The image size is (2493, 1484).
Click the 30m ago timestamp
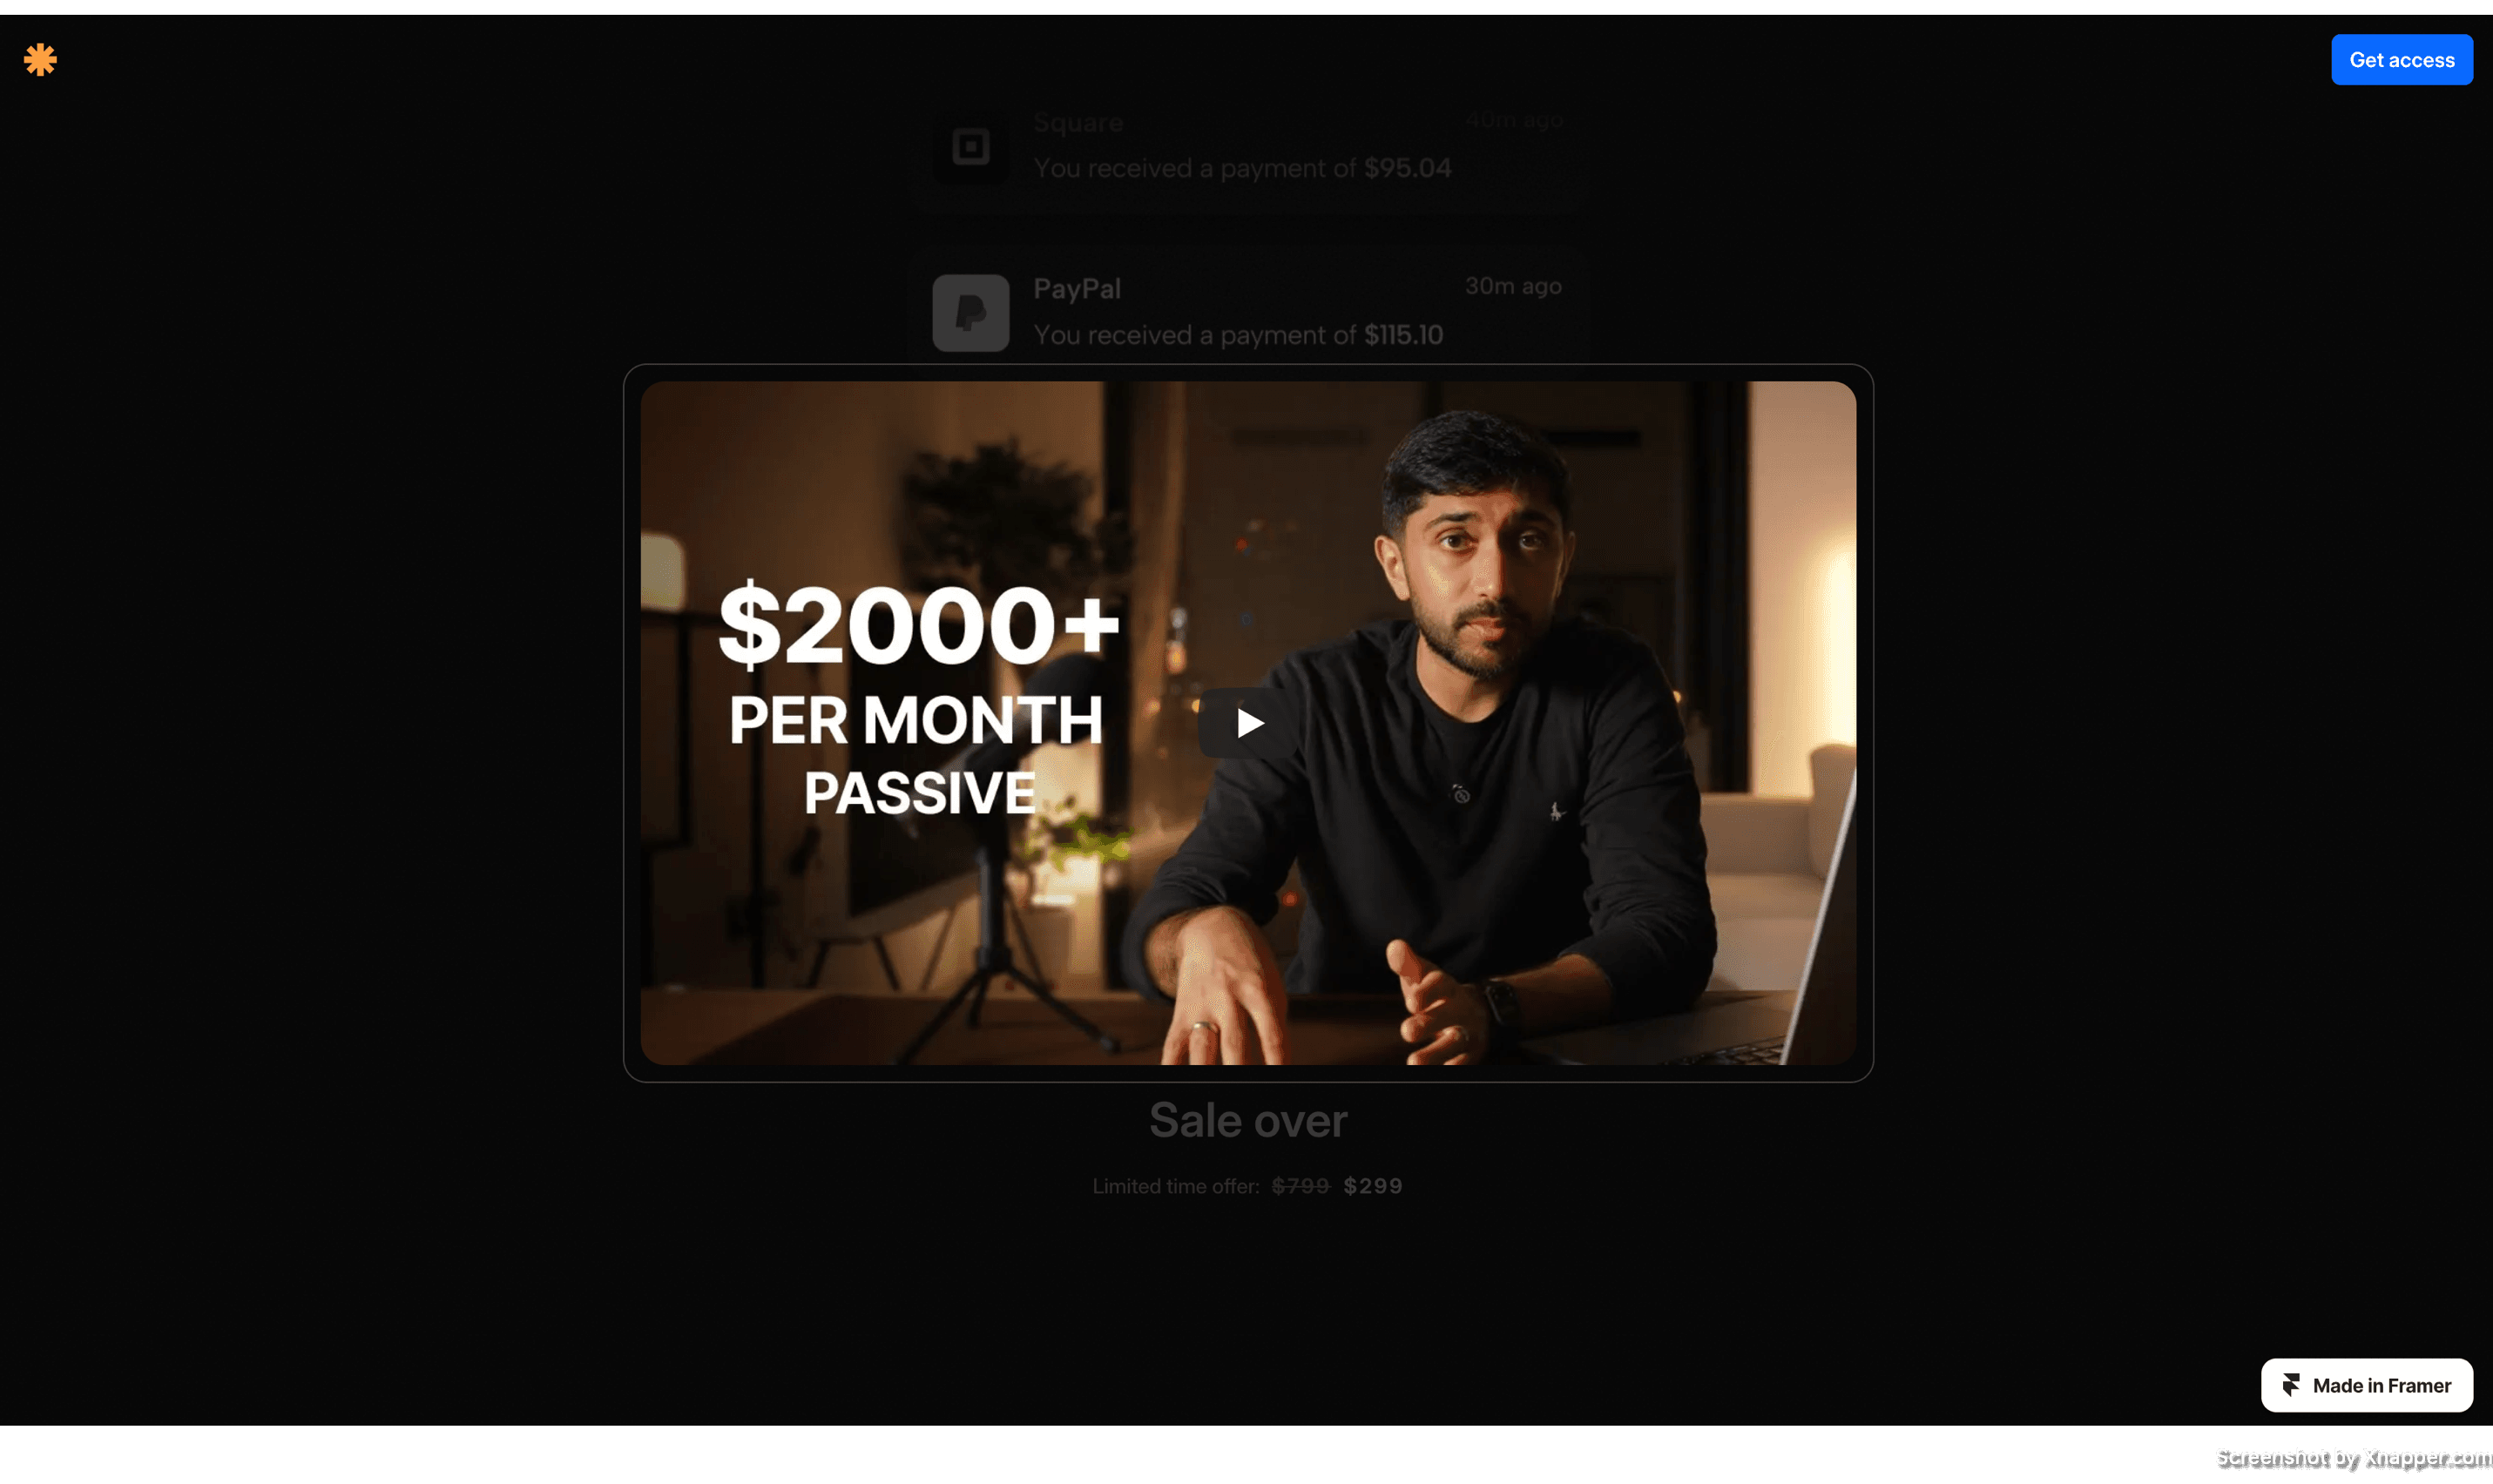1512,286
